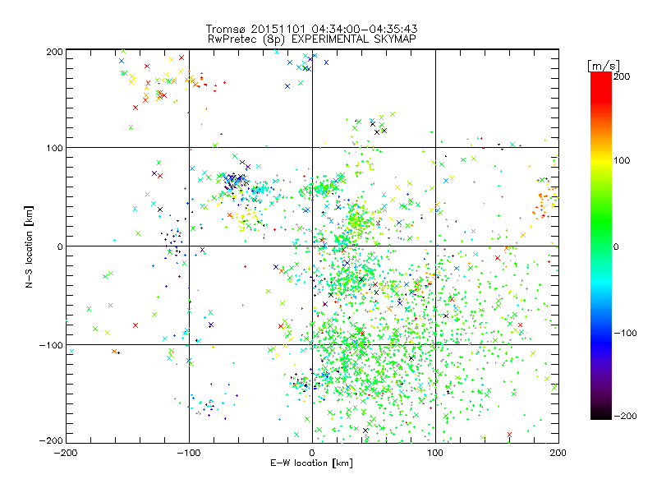The width and height of the screenshot is (657, 493).
Task: Click the y-axis tick label '100'
Action: 54,148
